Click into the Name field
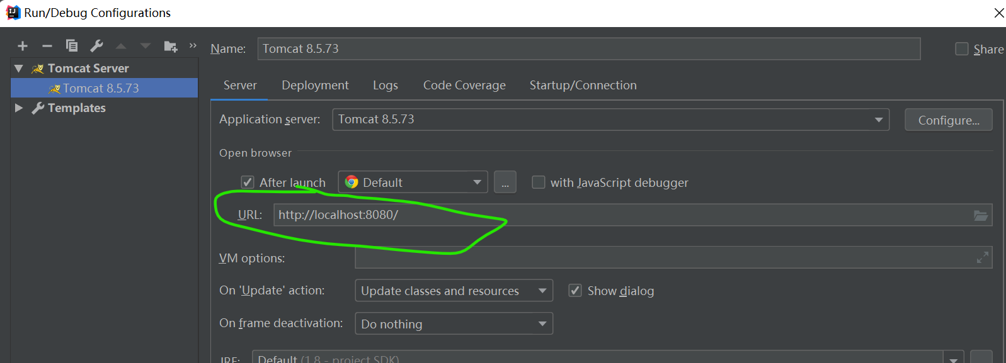Viewport: 1006px width, 363px height. pyautogui.click(x=589, y=49)
